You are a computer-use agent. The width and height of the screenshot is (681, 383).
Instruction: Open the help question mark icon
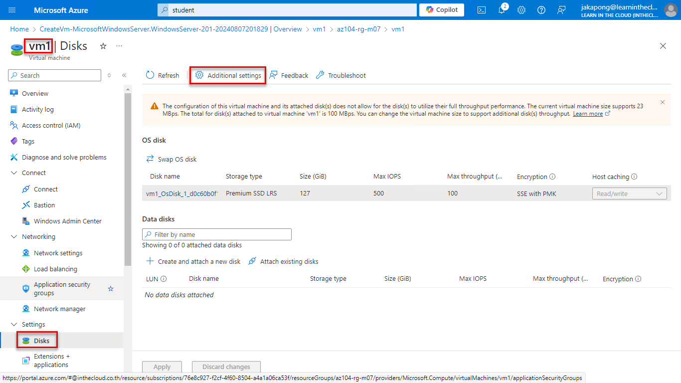coord(541,10)
